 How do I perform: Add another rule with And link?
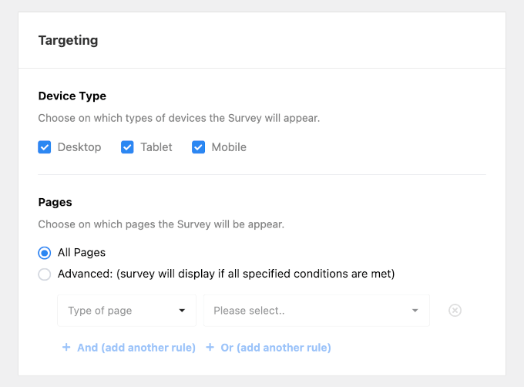coord(136,348)
